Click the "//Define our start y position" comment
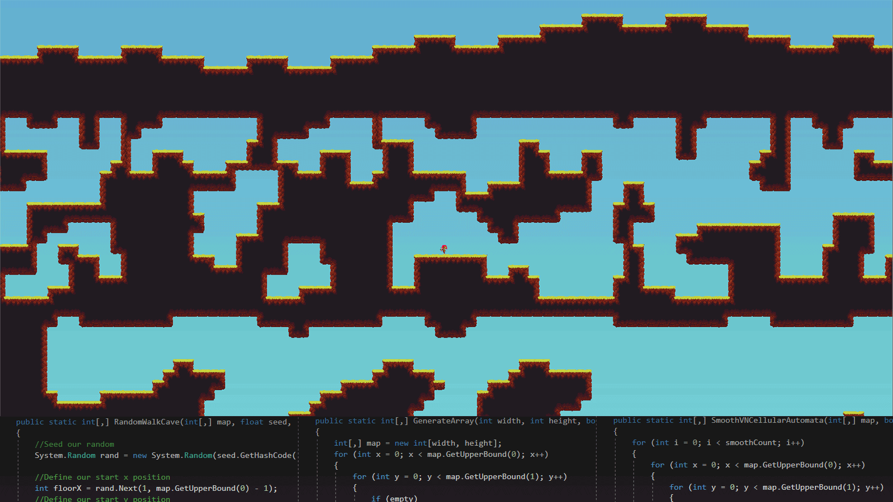The image size is (893, 502). point(102,499)
